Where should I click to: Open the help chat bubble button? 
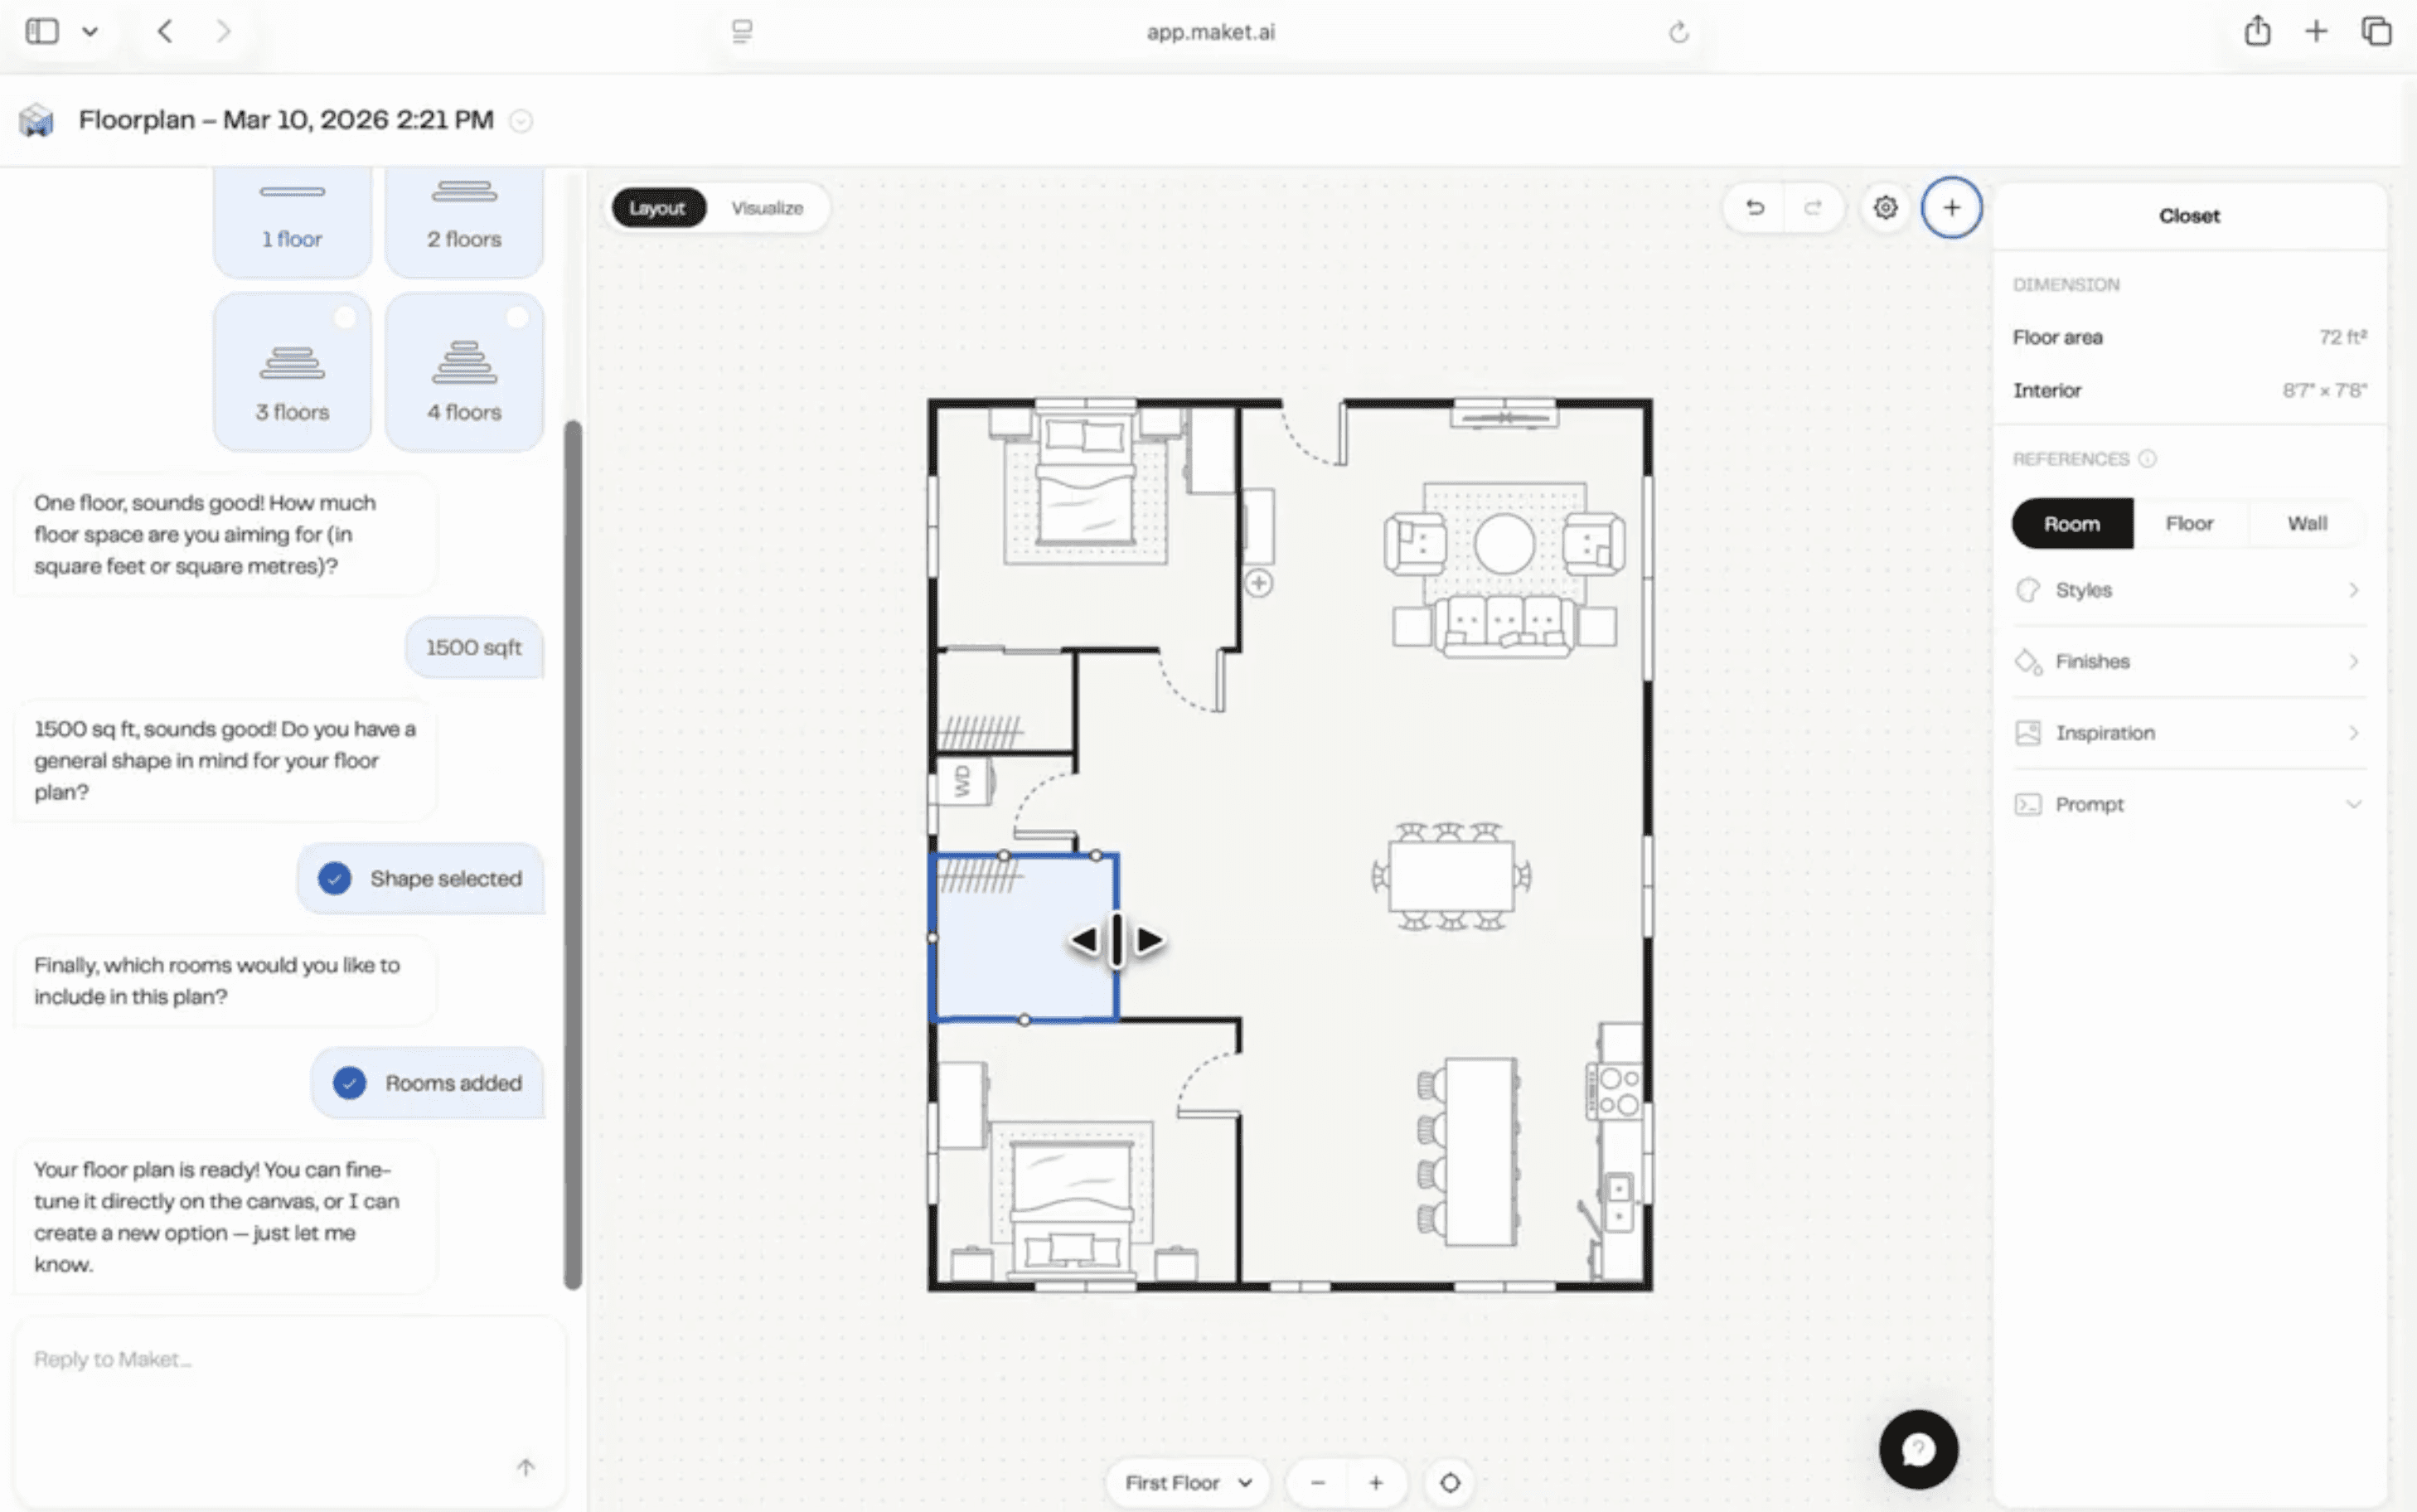tap(1917, 1449)
